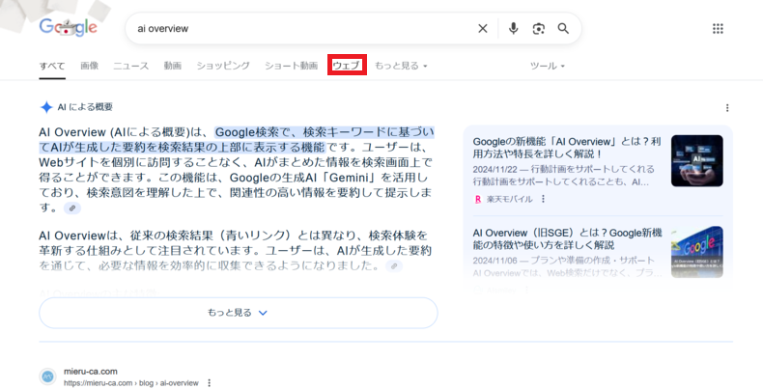Click the AI による概要 heading text
Viewport: 763px width, 389px height.
85,107
